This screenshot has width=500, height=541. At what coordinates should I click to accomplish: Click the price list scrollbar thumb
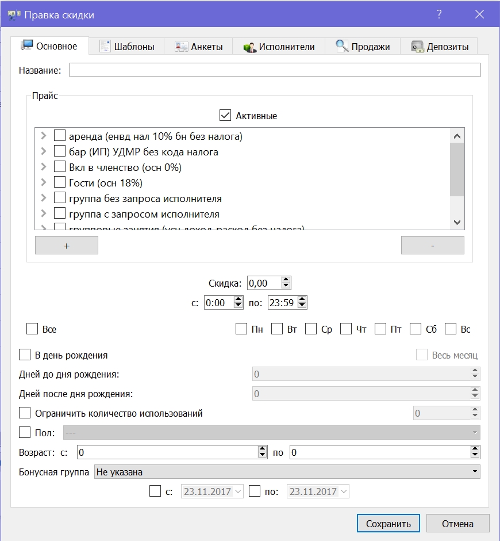click(457, 169)
